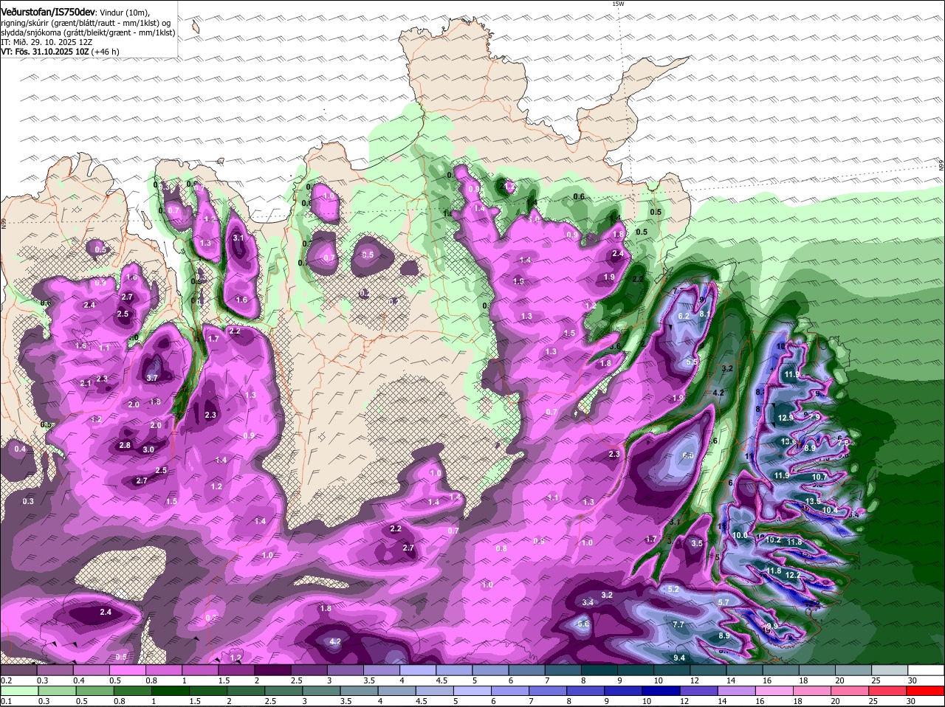
Task: Click the '7.7' precipitation value on the map
Action: click(679, 624)
